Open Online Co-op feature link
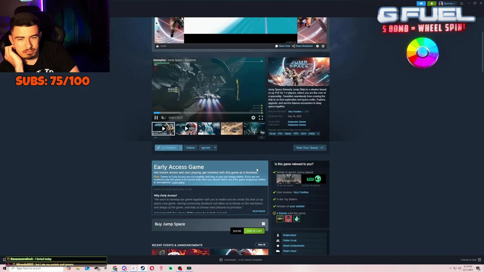Viewport: 484px width, 272px height. pyautogui.click(x=290, y=240)
